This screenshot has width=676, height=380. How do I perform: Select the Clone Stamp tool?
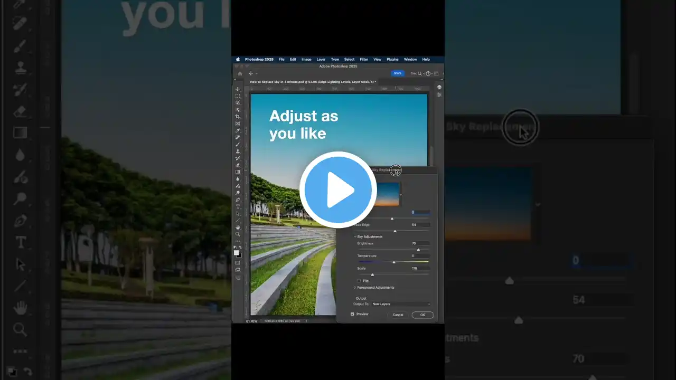coord(238,151)
